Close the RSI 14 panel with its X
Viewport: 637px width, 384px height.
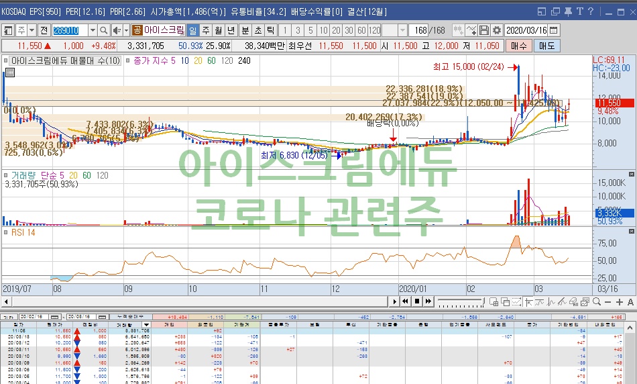[x=632, y=231]
